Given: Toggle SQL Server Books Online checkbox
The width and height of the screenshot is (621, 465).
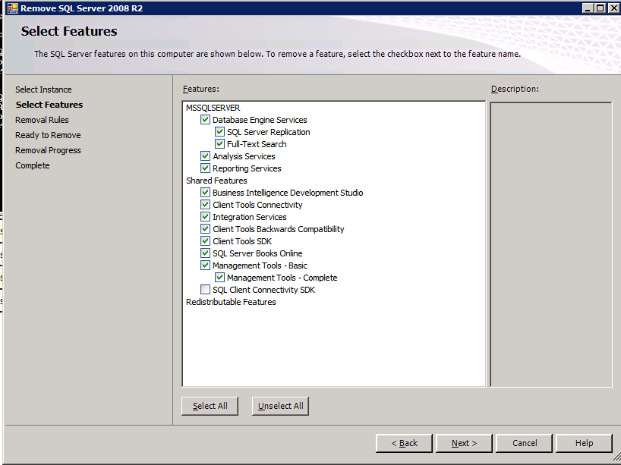Looking at the screenshot, I should 205,253.
